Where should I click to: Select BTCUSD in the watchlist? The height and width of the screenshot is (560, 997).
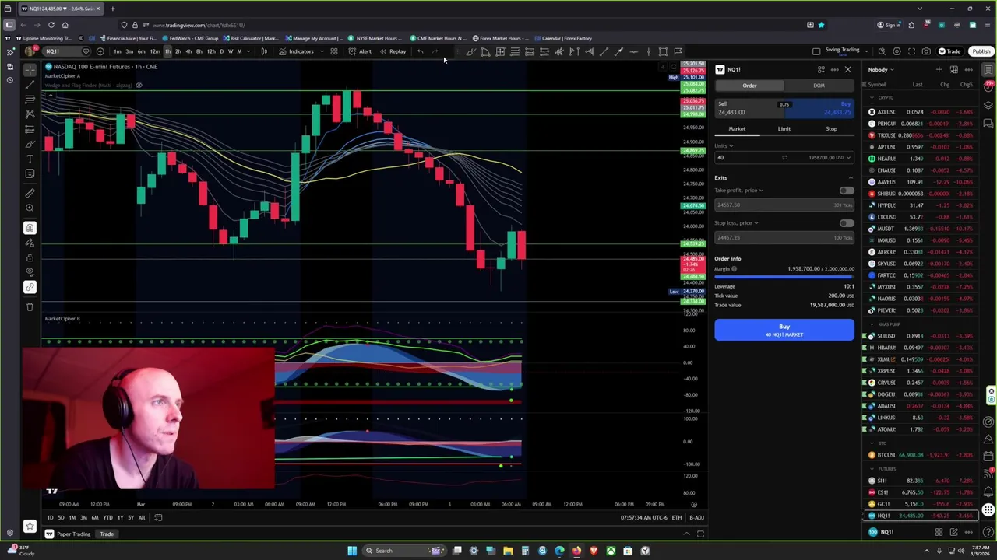point(922,455)
